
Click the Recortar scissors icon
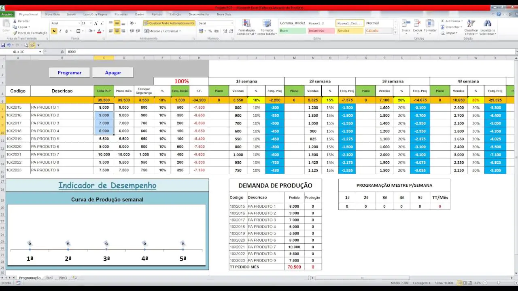(x=15, y=21)
